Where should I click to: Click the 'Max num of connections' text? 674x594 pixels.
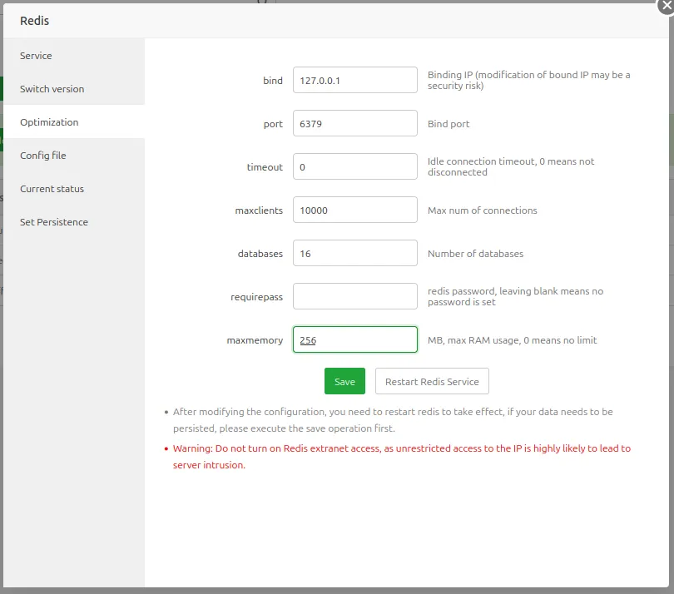coord(483,210)
